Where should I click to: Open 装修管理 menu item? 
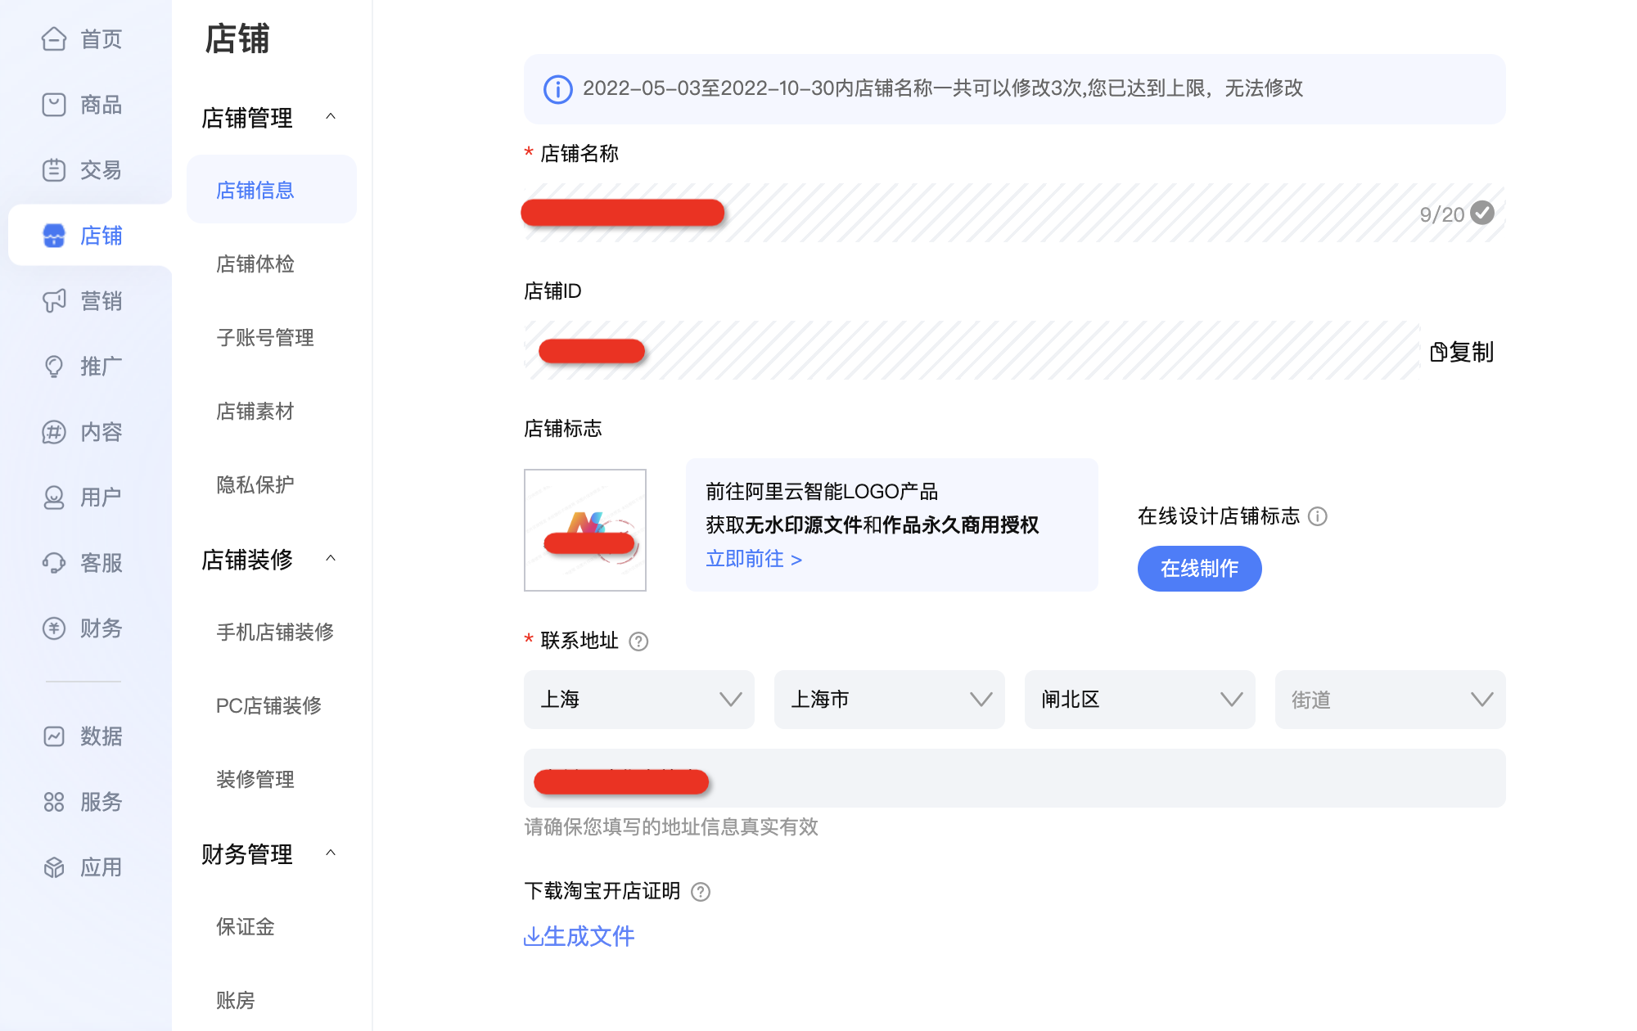(255, 779)
